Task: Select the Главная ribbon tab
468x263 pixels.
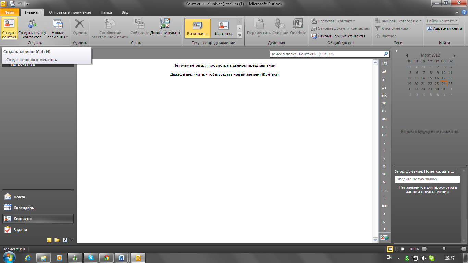Action: click(x=32, y=12)
